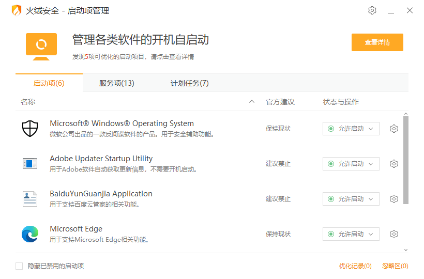The image size is (424, 279).
Task: Select BaiduYunGuanjia Application entry name
Action: (x=101, y=194)
